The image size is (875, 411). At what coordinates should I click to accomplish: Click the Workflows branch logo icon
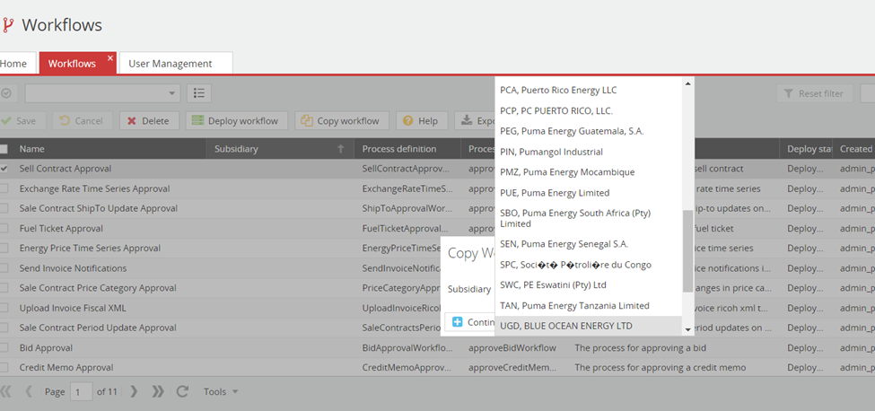[x=8, y=25]
